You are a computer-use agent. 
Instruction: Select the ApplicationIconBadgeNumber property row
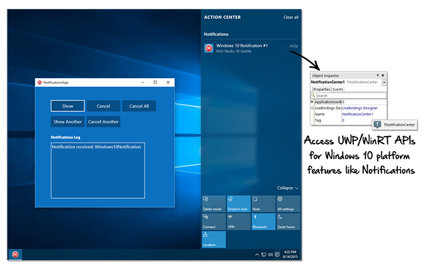coord(349,102)
